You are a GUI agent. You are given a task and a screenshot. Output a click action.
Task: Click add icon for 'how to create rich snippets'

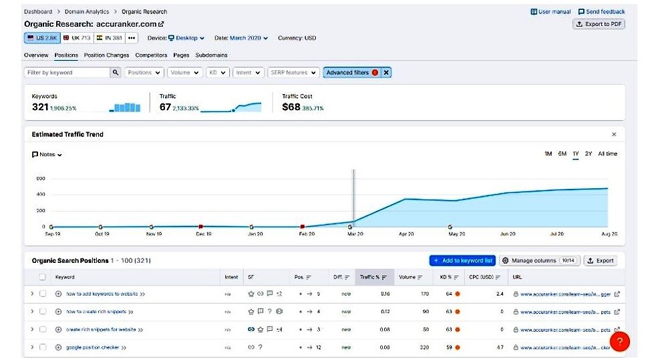(58, 312)
